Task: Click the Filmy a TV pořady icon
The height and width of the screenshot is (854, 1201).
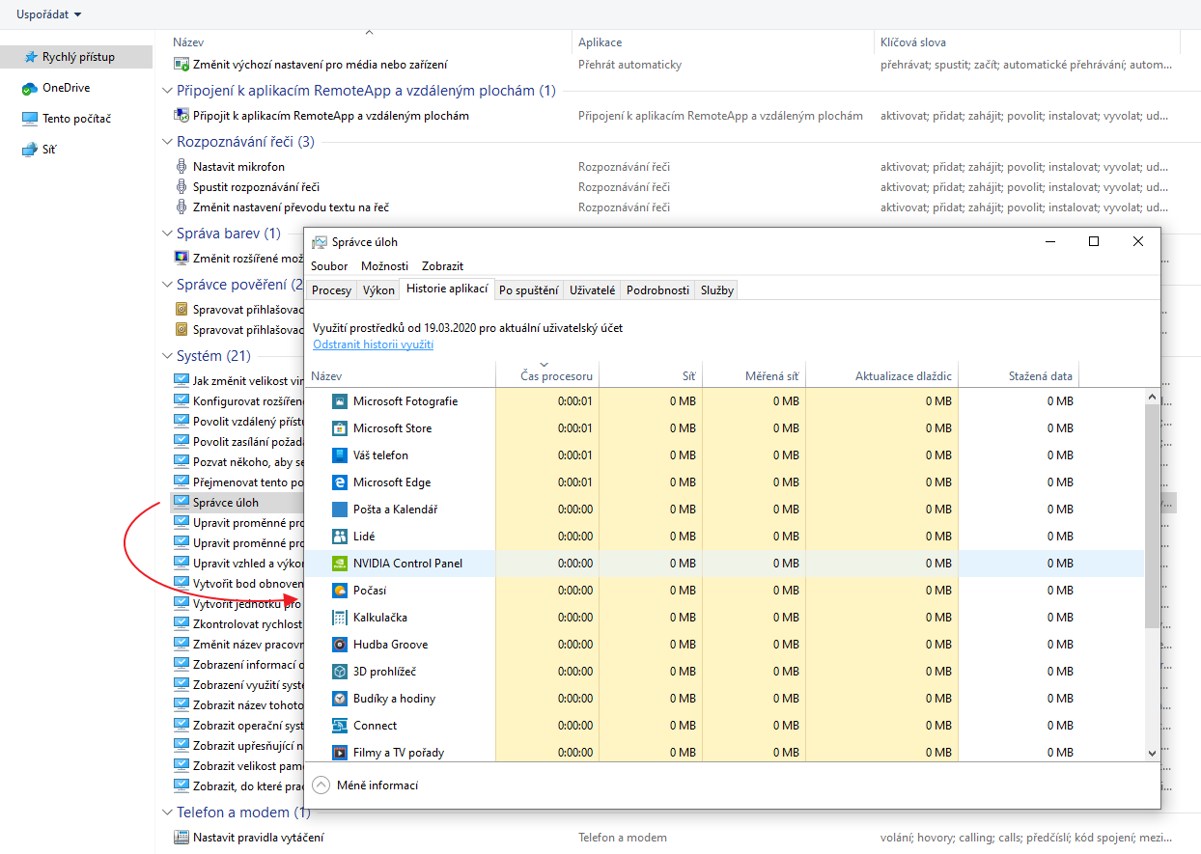Action: point(339,753)
